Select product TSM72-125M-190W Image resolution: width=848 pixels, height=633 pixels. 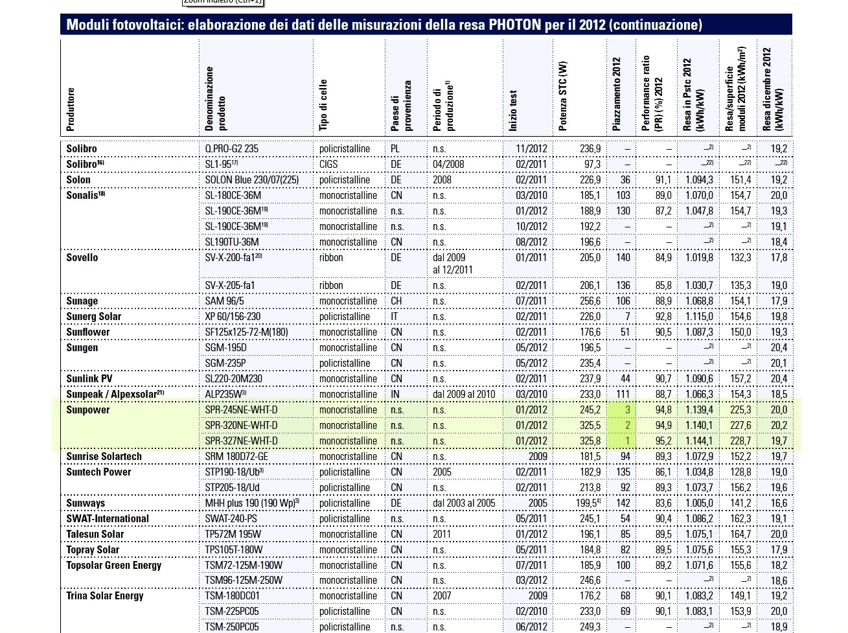pos(244,566)
